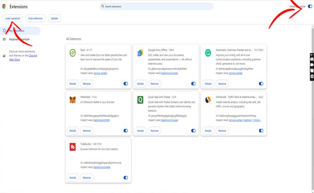
Task: Disable the Grammarly extension toggle
Action: click(x=261, y=83)
